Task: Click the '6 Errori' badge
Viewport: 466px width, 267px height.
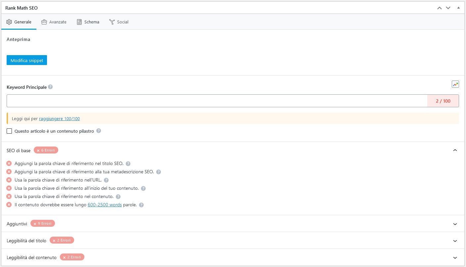Action: coord(46,150)
